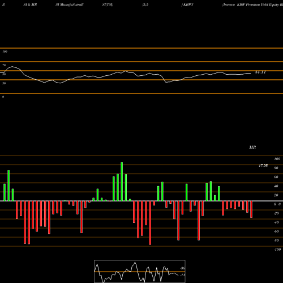This screenshot has width=283, height=283.
Task: Click the end point of the RSI line
Action: (251, 73)
